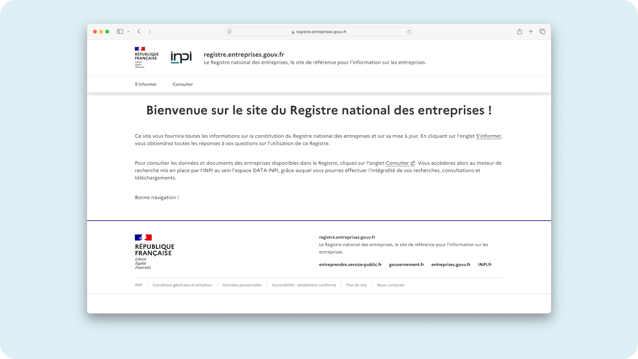Reload the current page
The width and height of the screenshot is (638, 359).
[409, 31]
